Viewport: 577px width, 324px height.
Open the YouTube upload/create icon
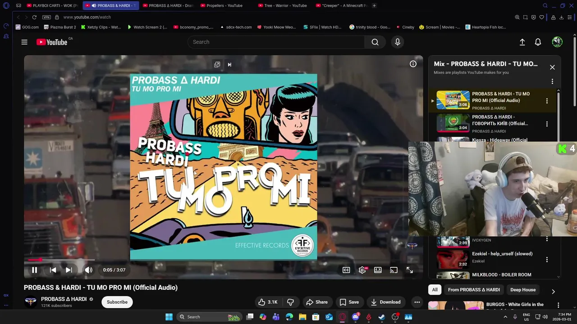pos(522,42)
